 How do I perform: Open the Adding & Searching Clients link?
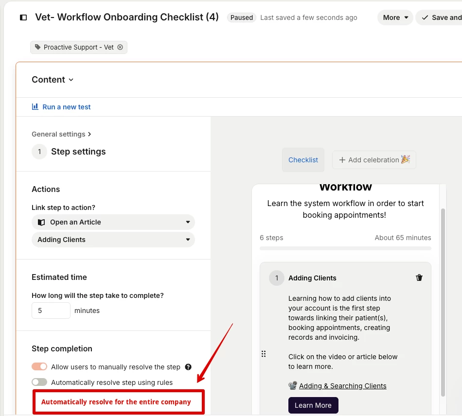343,386
